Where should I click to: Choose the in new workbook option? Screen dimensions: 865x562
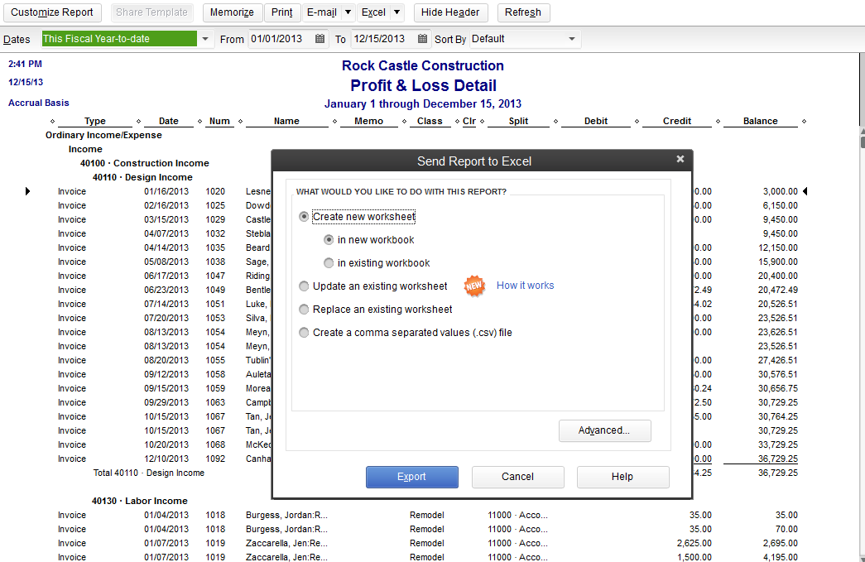click(329, 240)
